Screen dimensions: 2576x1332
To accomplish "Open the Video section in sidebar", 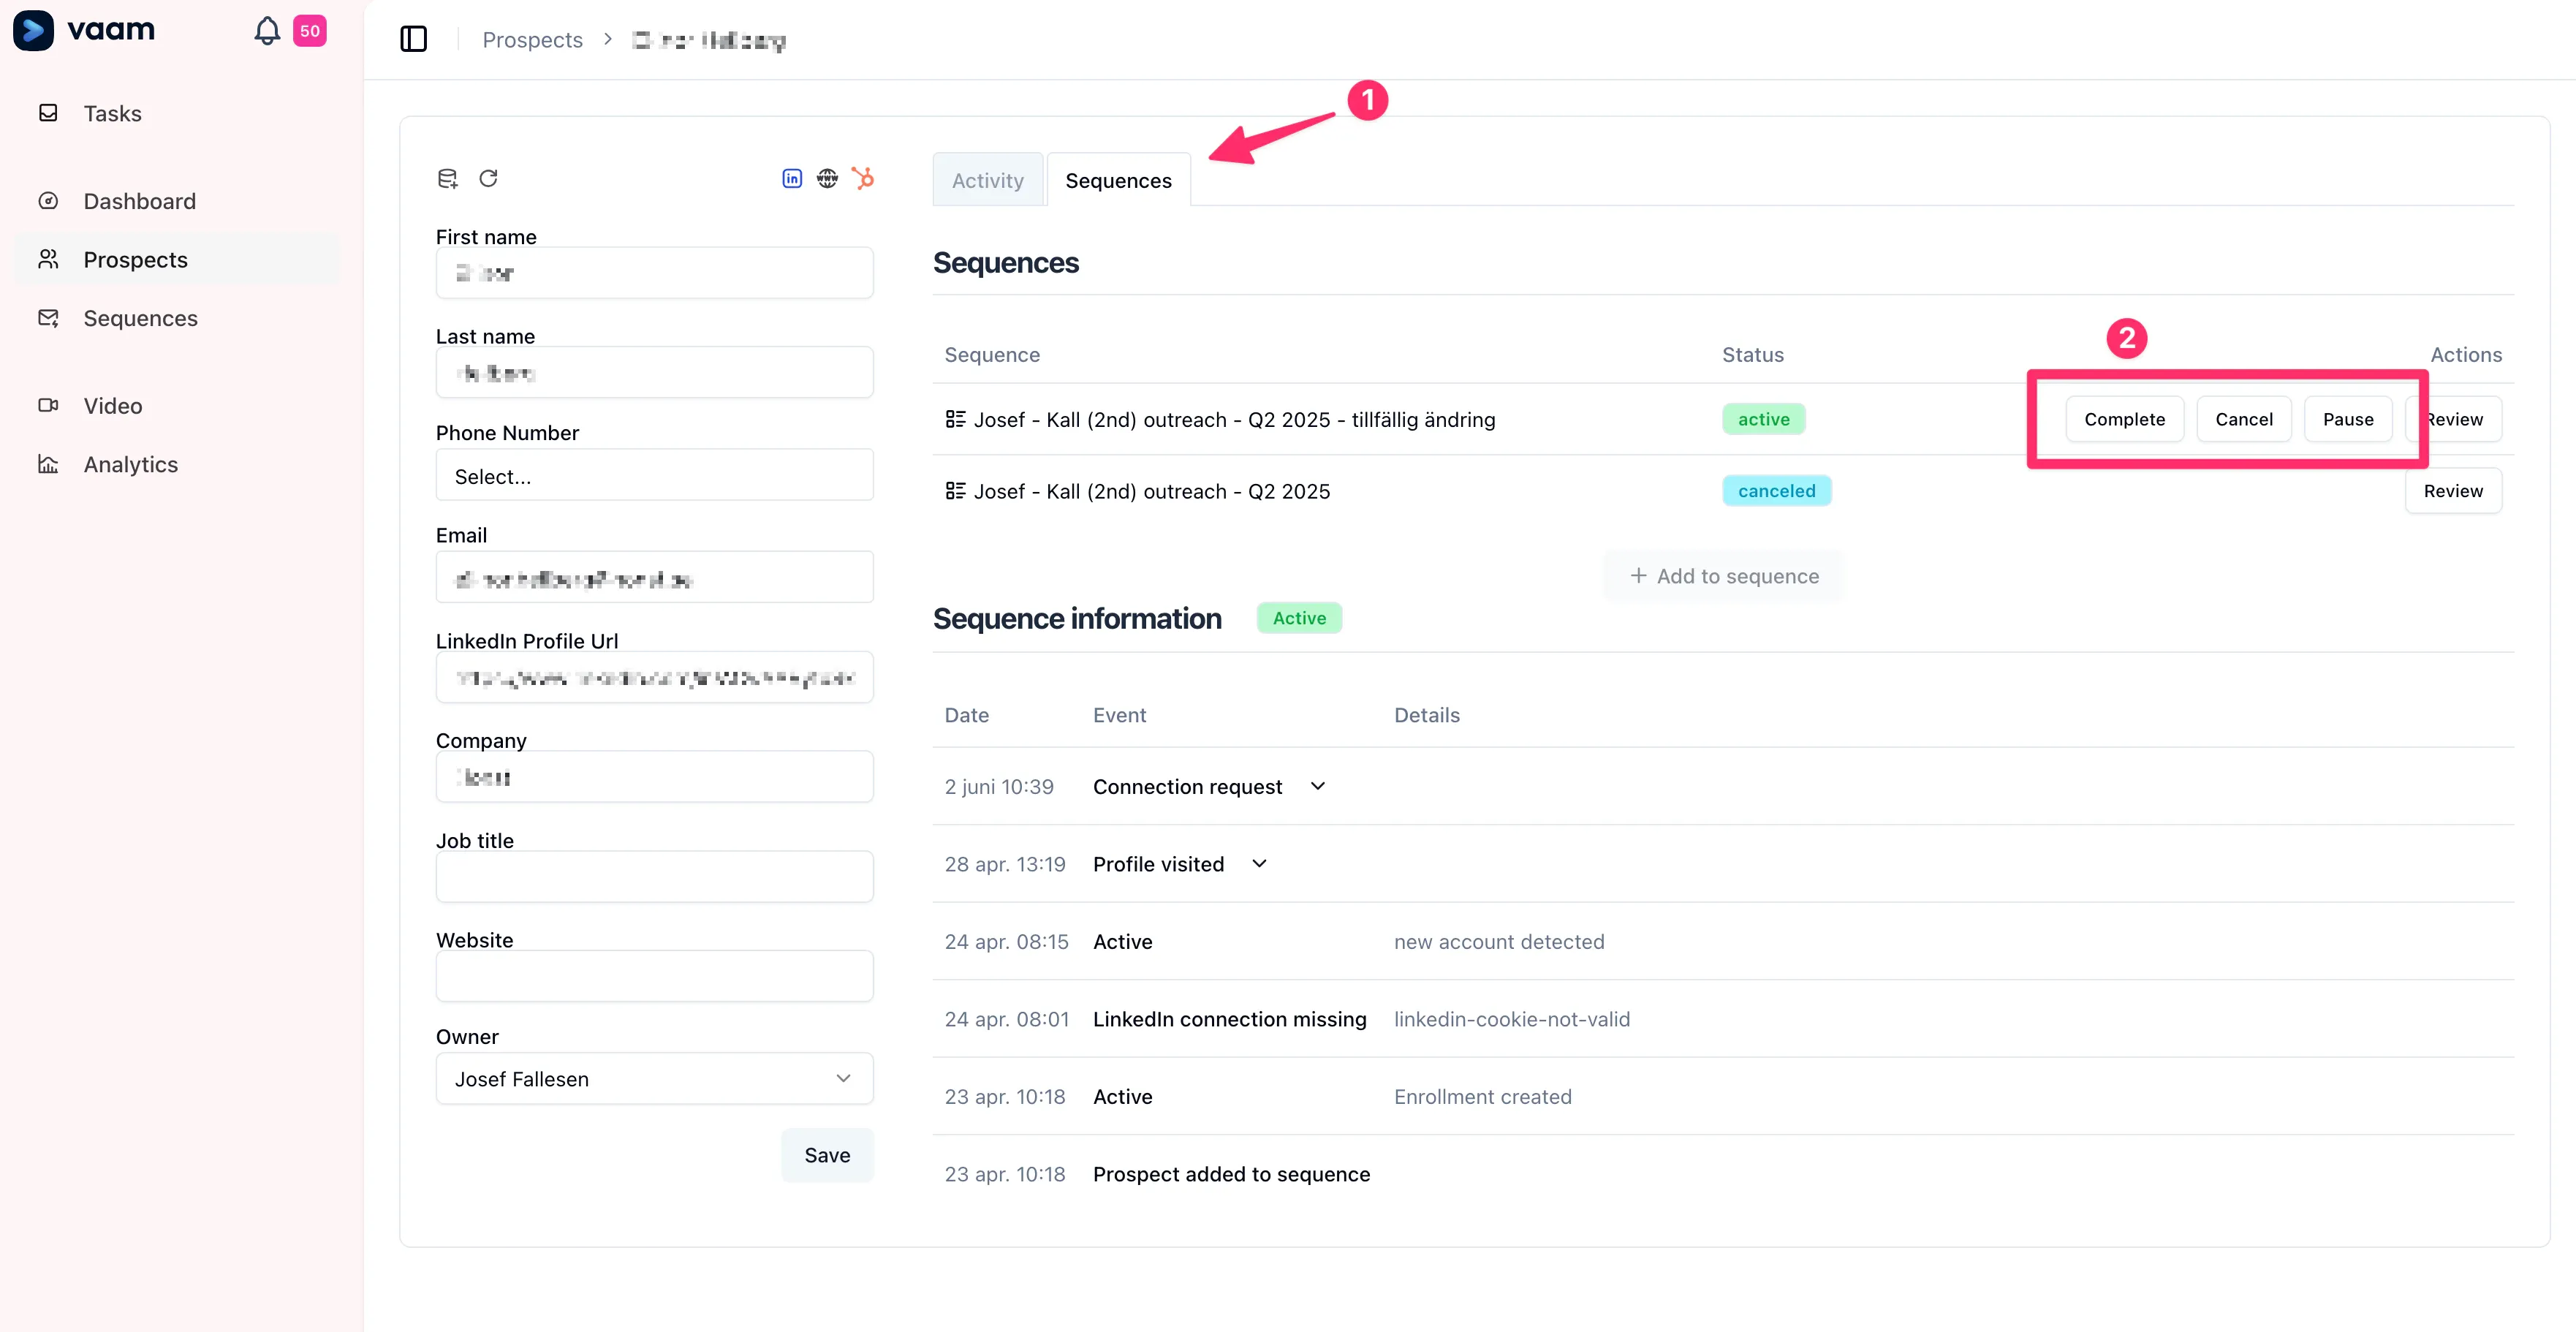I will pos(113,405).
